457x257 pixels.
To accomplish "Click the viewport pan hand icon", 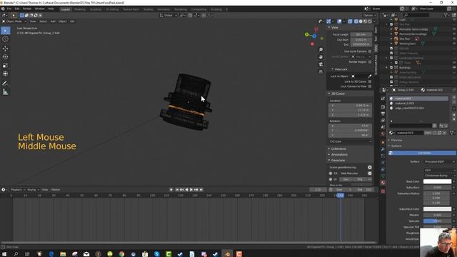I will pyautogui.click(x=321, y=57).
